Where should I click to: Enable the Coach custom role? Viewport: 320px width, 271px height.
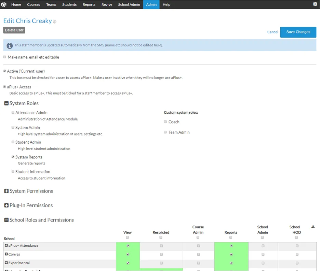pyautogui.click(x=165, y=122)
